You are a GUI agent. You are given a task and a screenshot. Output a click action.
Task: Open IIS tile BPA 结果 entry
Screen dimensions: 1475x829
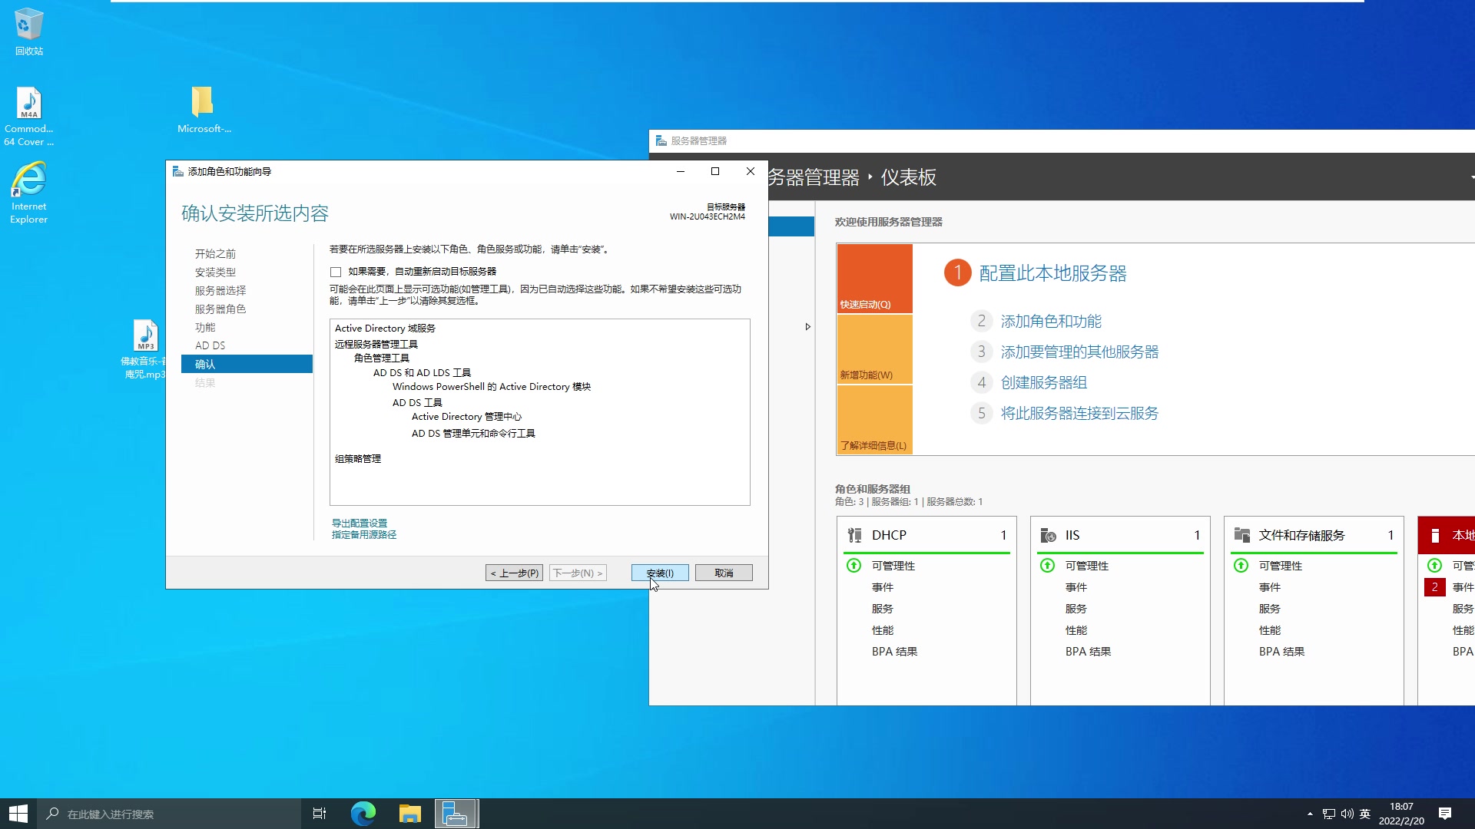(1088, 652)
